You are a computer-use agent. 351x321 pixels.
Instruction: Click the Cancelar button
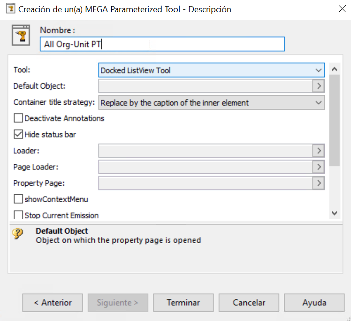[x=249, y=303]
